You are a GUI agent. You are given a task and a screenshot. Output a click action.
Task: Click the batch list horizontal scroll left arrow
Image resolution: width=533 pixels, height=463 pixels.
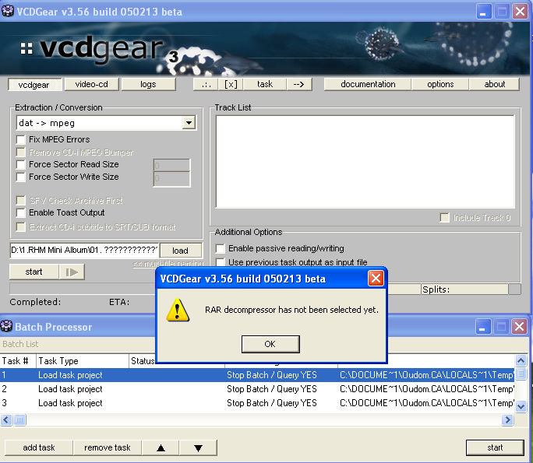pos(6,420)
